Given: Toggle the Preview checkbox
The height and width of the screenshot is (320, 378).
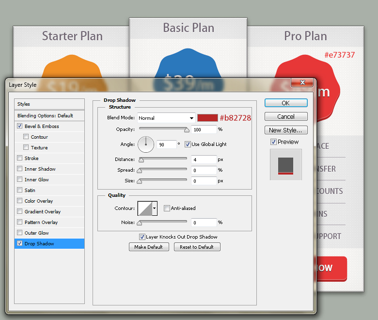Looking at the screenshot, I should pos(273,142).
